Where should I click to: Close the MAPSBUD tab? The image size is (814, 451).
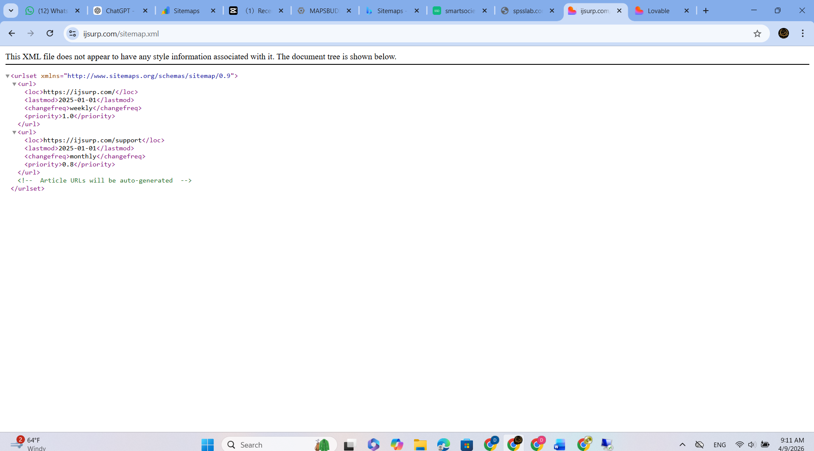point(349,11)
